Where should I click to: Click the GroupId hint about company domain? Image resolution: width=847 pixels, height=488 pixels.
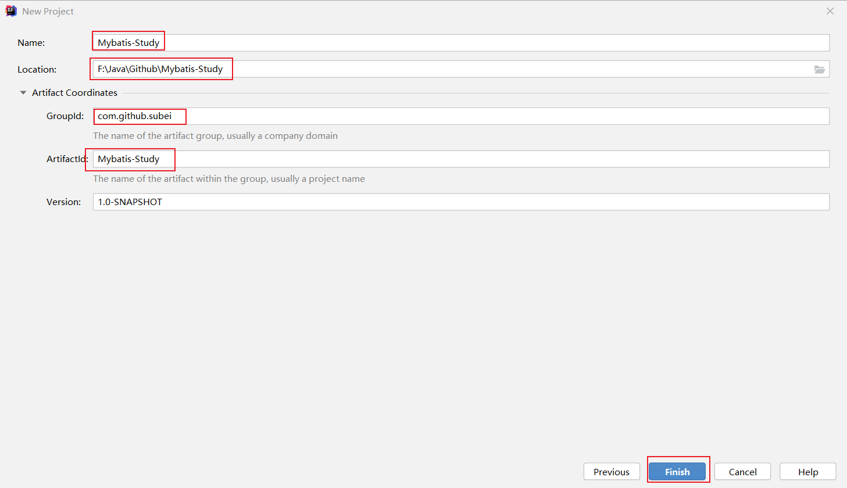pyautogui.click(x=215, y=136)
